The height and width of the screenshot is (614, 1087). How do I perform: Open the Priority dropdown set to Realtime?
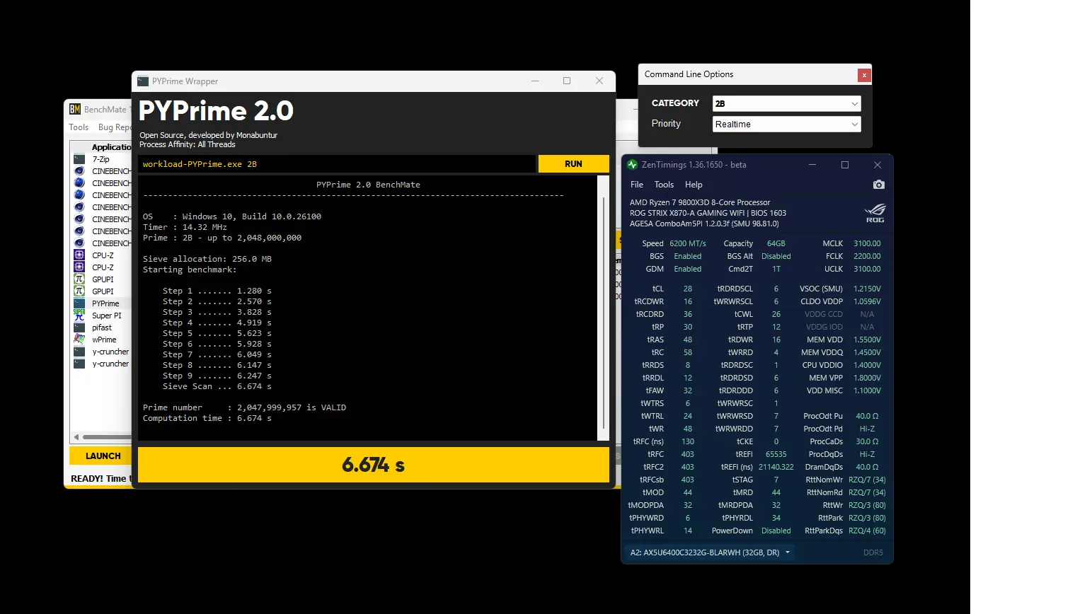pyautogui.click(x=787, y=124)
